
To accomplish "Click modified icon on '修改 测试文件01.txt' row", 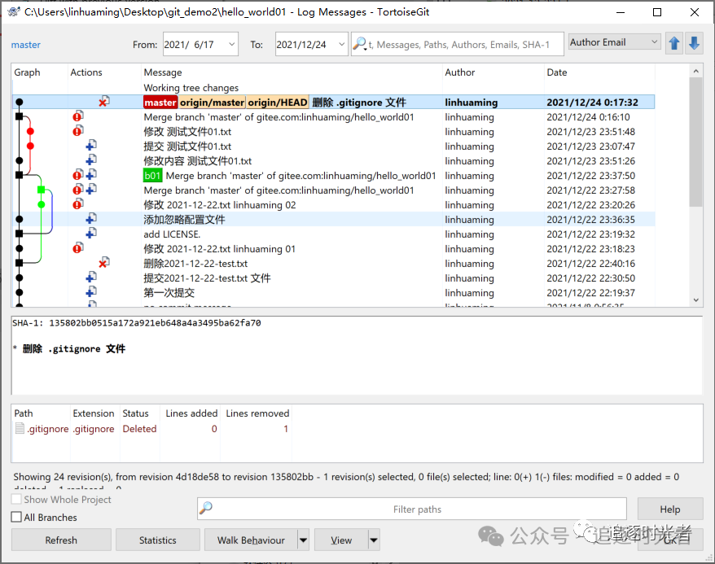I will (x=78, y=132).
